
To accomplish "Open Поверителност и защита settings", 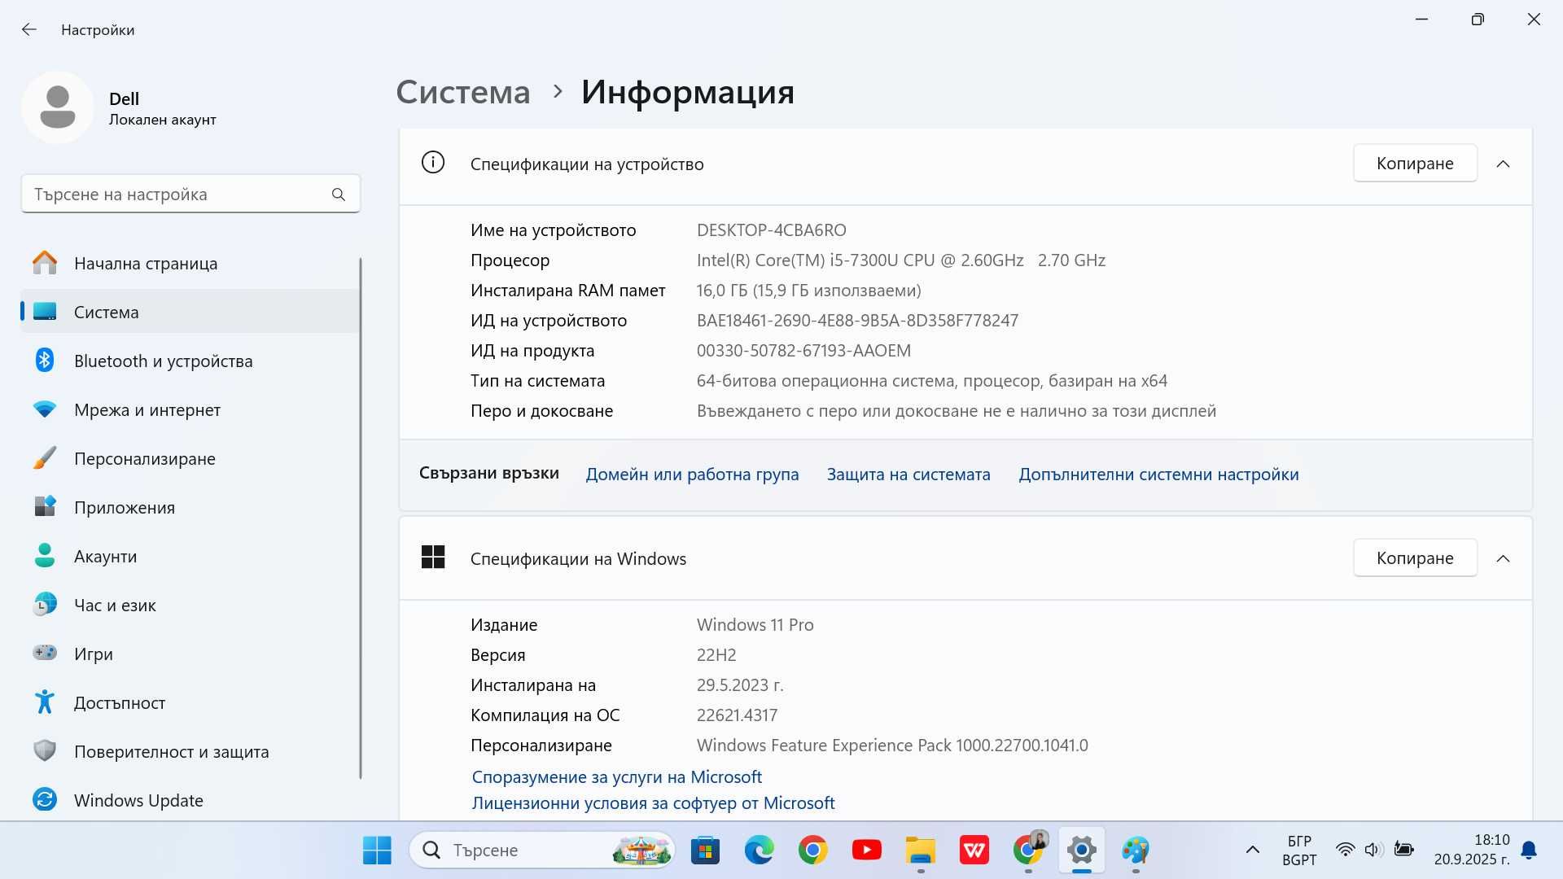I will point(190,751).
